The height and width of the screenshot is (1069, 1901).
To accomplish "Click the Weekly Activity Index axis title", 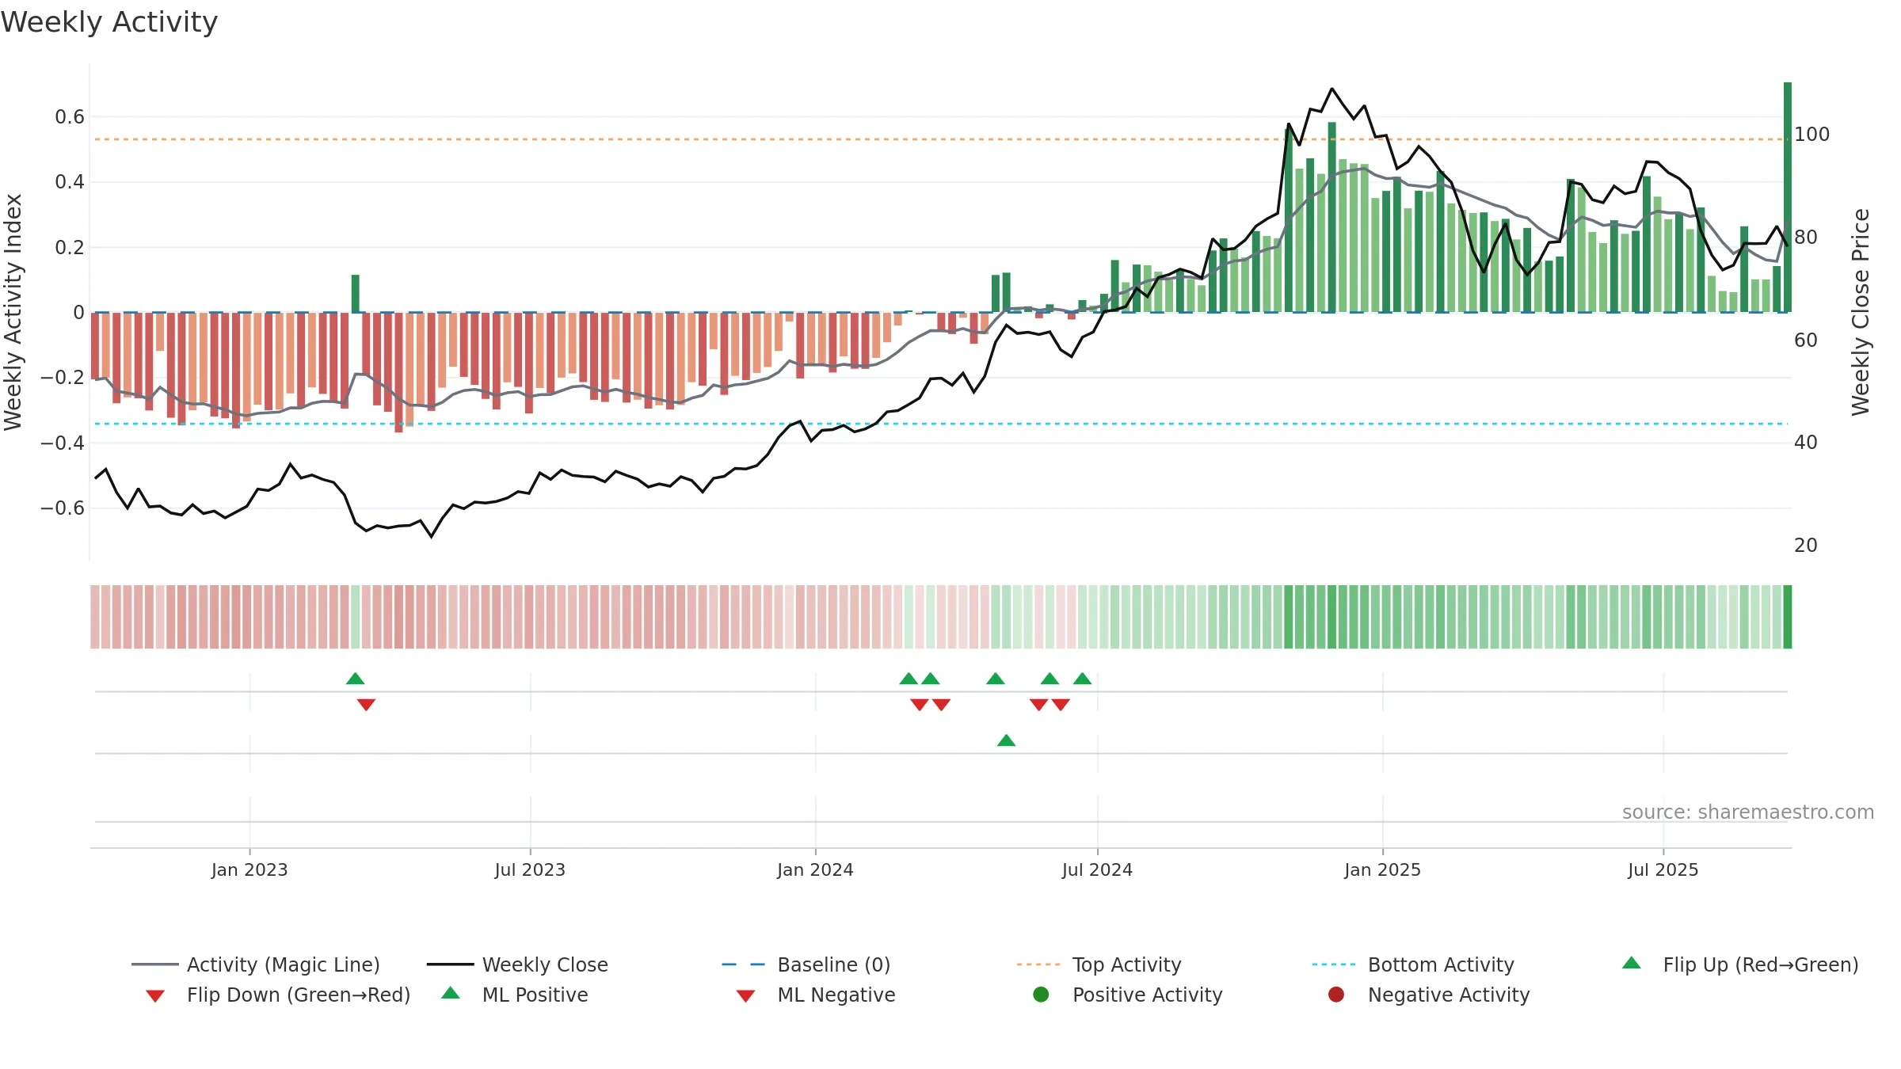I will 13,312.
